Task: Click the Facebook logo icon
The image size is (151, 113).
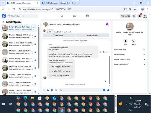Action: pyautogui.click(x=4, y=16)
